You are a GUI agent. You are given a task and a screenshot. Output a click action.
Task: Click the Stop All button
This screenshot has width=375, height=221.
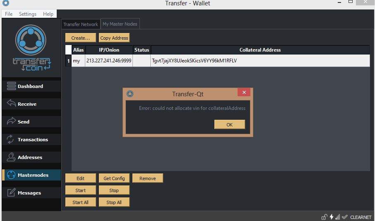click(x=114, y=202)
